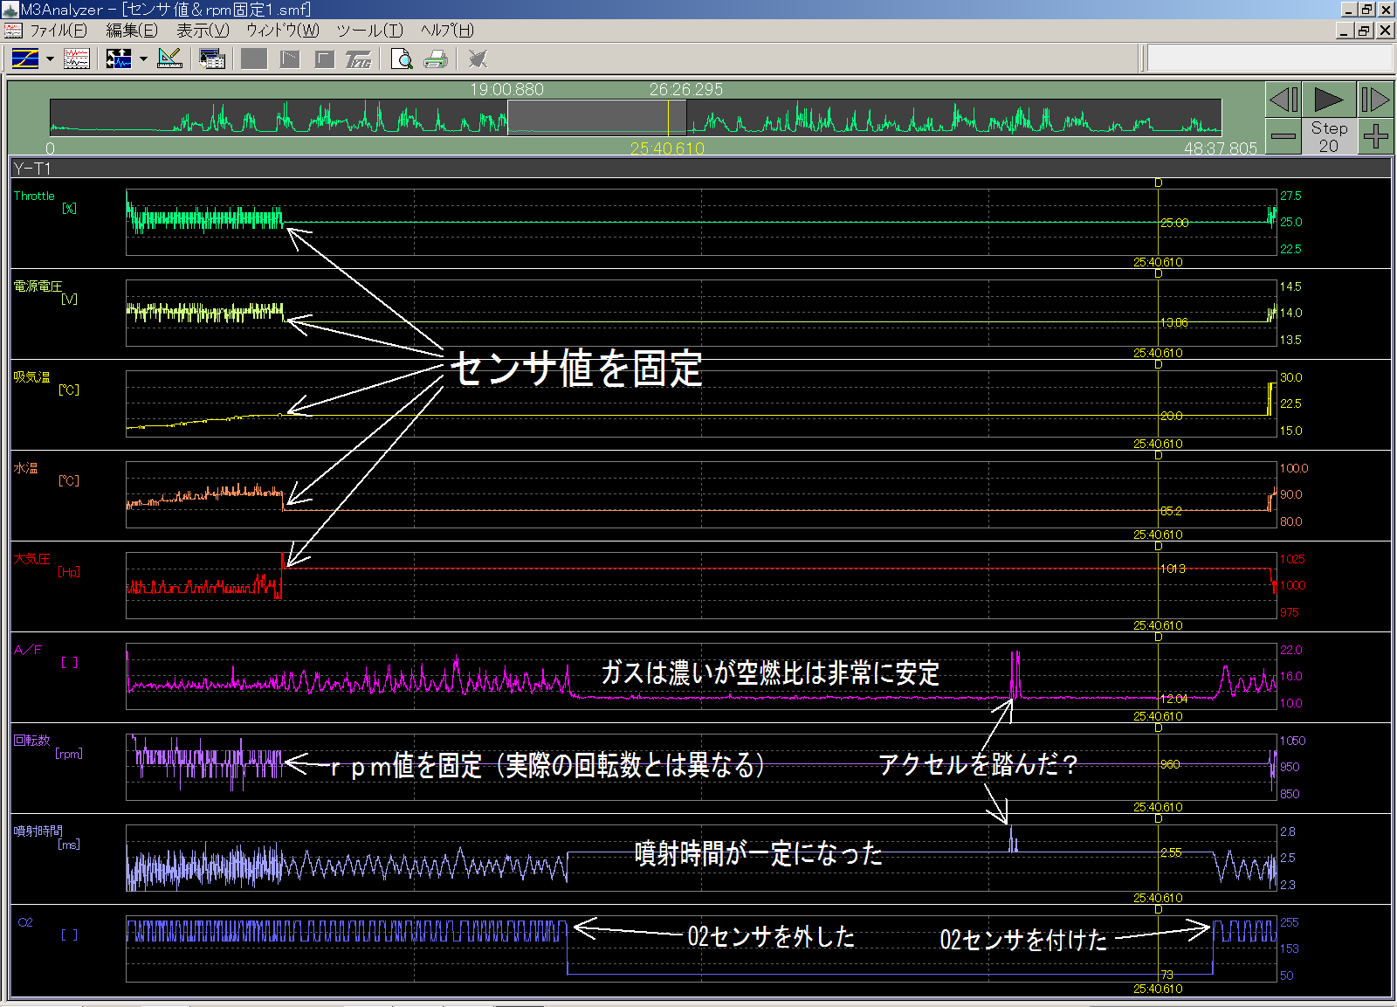Click the printer icon
Image resolution: width=1397 pixels, height=1007 pixels.
(x=436, y=59)
